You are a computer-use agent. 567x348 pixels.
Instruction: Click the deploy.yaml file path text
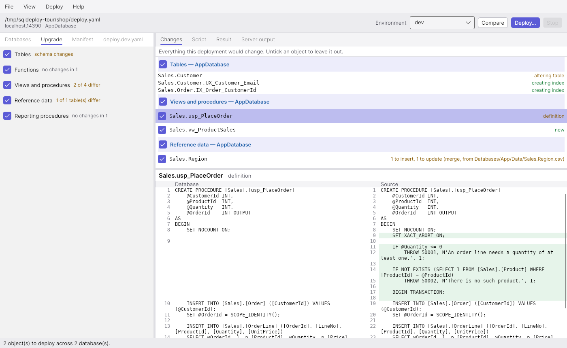(53, 19)
